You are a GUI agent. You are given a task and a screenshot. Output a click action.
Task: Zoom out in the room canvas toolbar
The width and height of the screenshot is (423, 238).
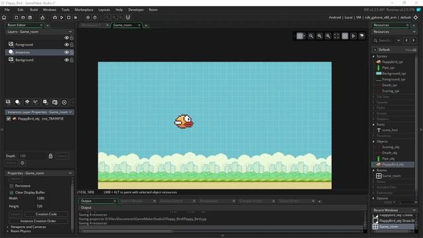311,36
